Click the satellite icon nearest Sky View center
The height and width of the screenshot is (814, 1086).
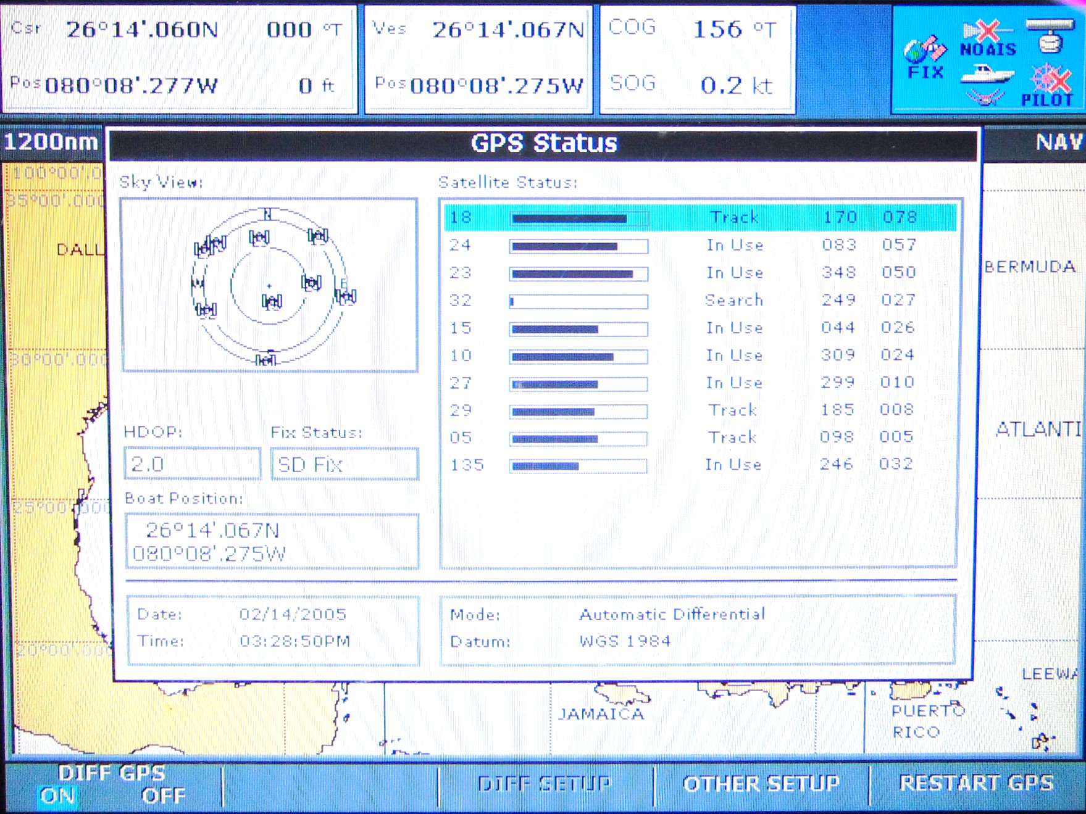pyautogui.click(x=272, y=301)
